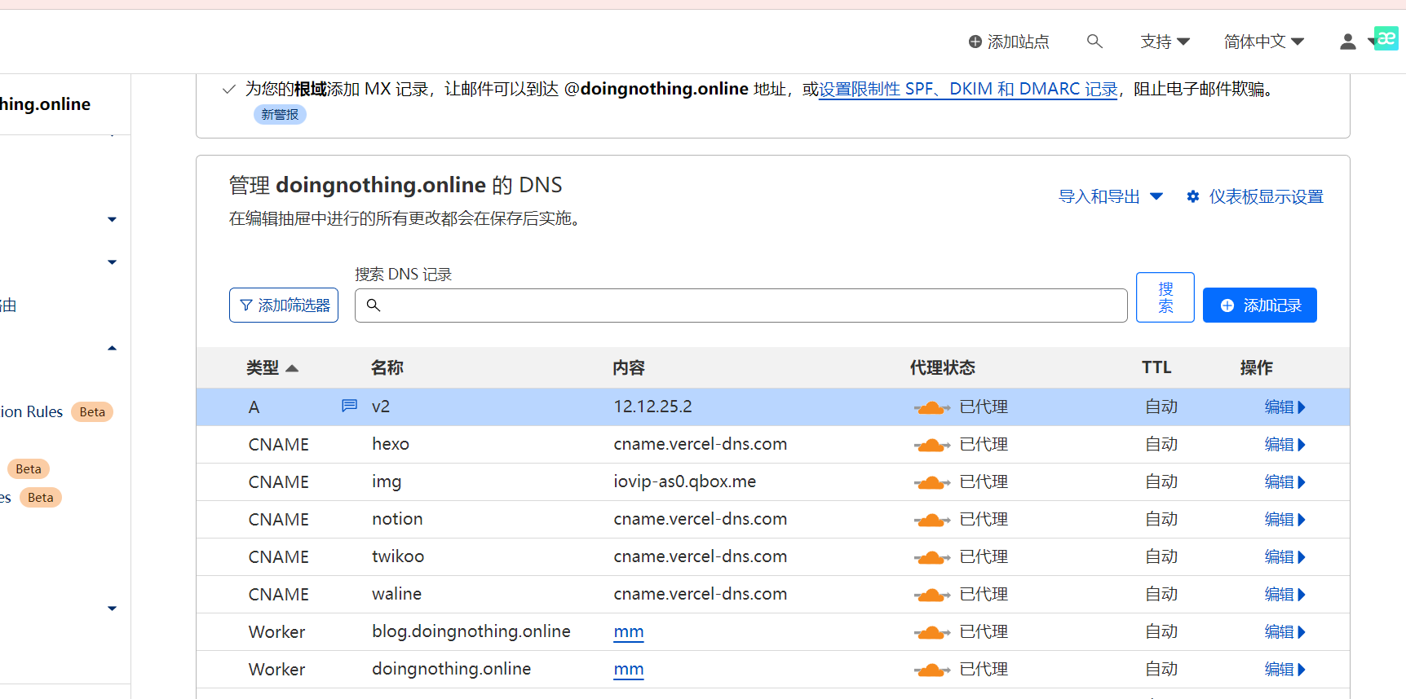Expand 编辑 for the notion CNAME record
The image size is (1406, 699).
1284,520
